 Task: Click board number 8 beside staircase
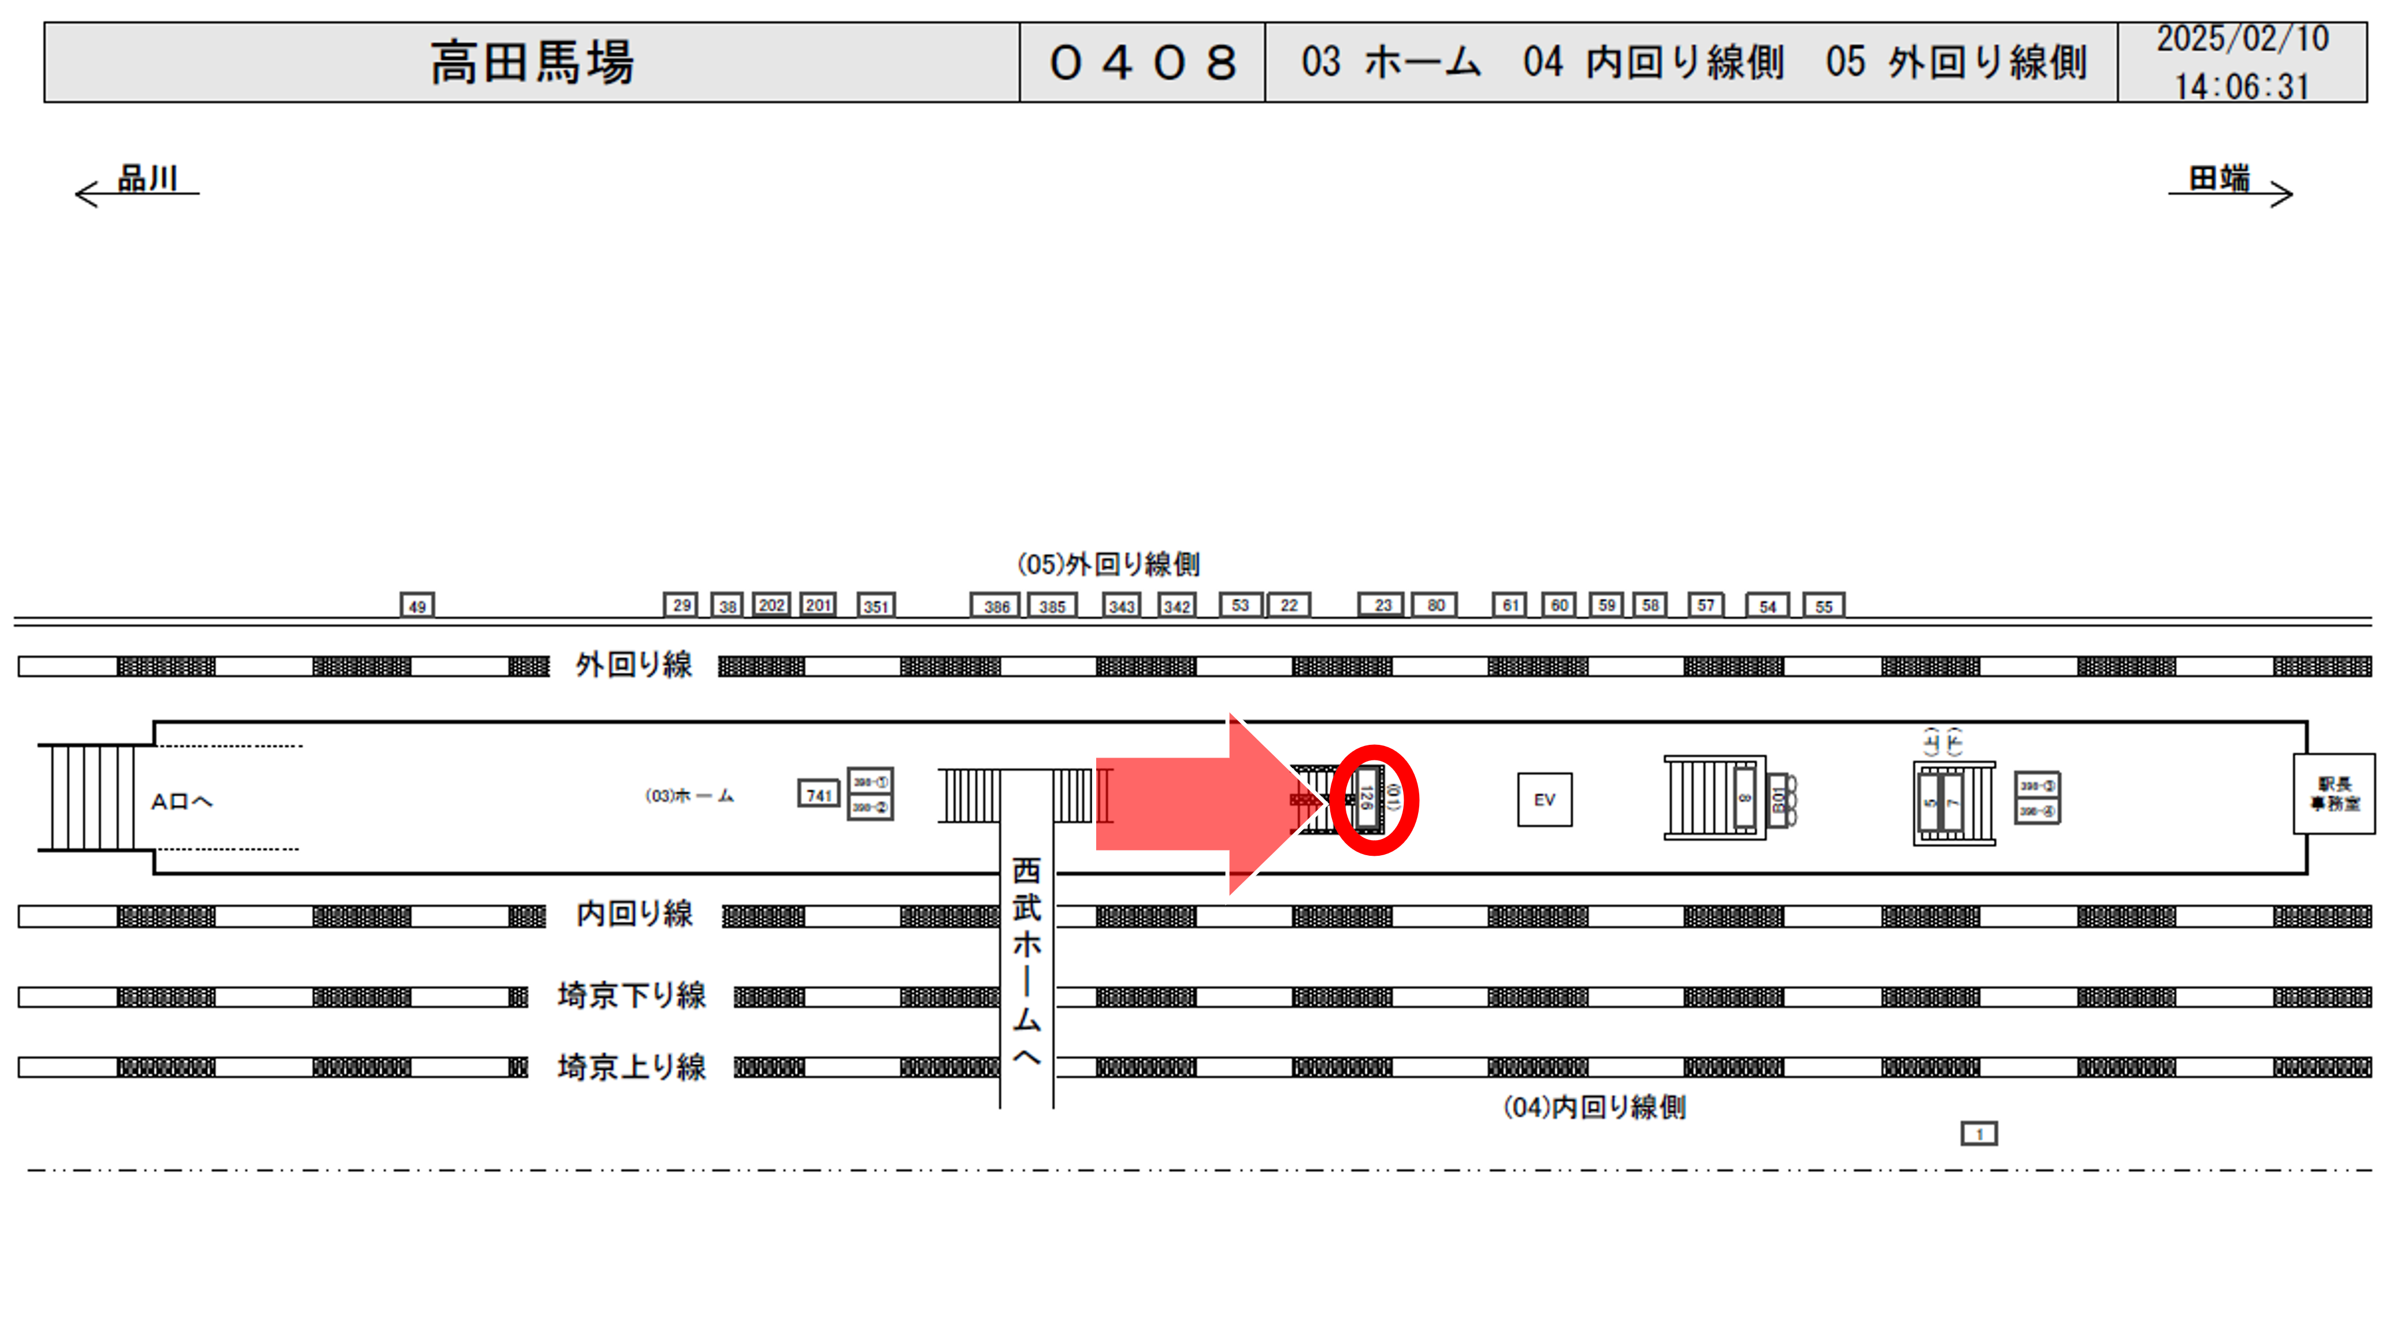(1745, 798)
